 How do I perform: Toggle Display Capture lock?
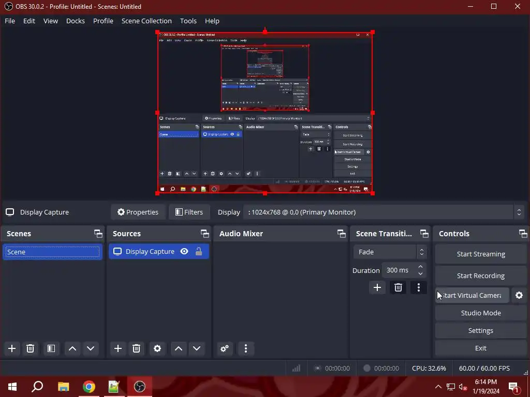point(199,252)
